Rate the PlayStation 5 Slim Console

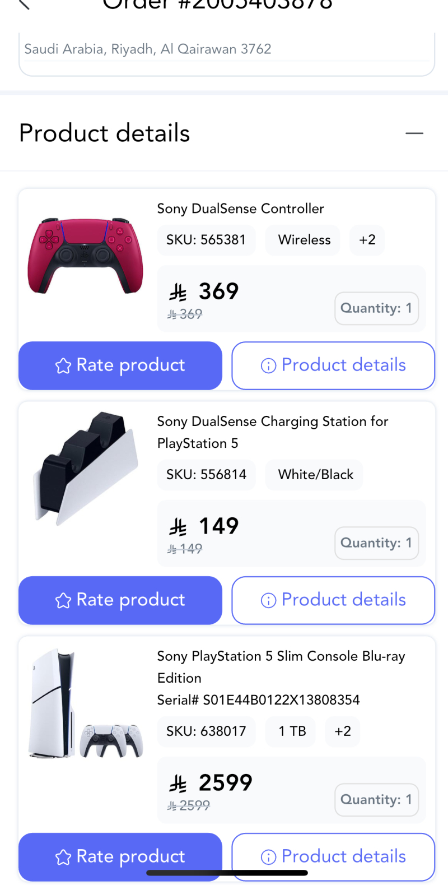pyautogui.click(x=120, y=856)
